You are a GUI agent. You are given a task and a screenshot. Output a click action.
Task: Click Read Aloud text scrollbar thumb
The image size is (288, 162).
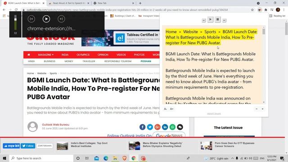coord(264,31)
